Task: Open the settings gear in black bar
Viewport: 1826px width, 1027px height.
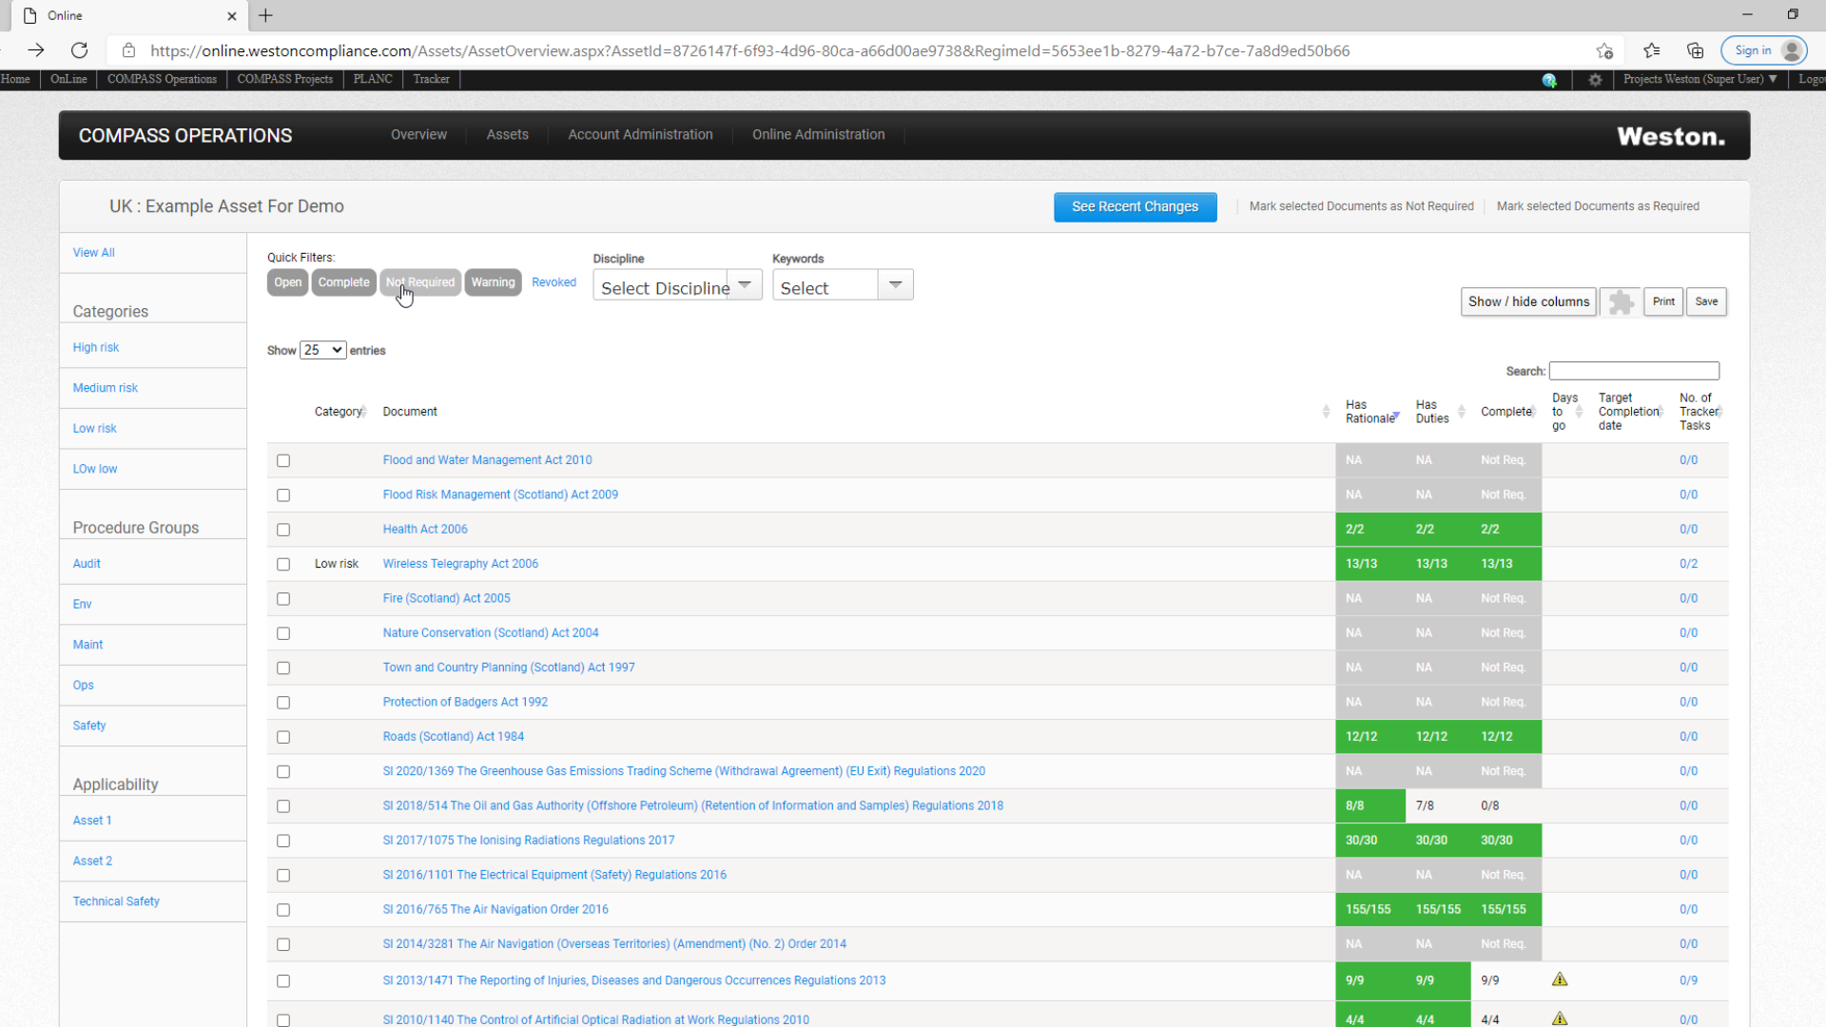Action: [1595, 80]
